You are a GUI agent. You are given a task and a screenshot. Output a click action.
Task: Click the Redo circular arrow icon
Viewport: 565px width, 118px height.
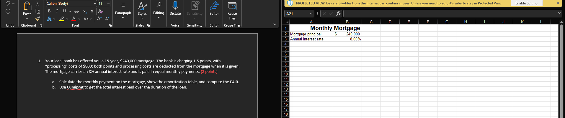pos(8,11)
